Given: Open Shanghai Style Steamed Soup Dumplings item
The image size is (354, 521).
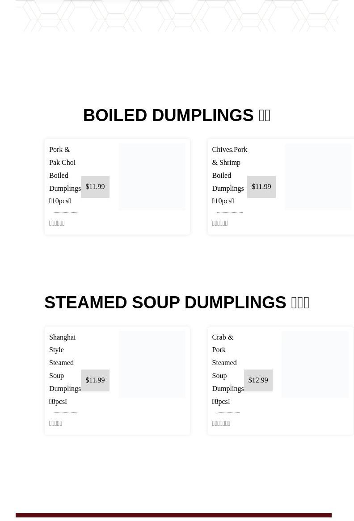Looking at the screenshot, I should click(65, 369).
